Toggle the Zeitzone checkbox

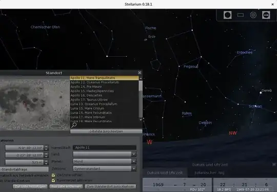point(53,175)
